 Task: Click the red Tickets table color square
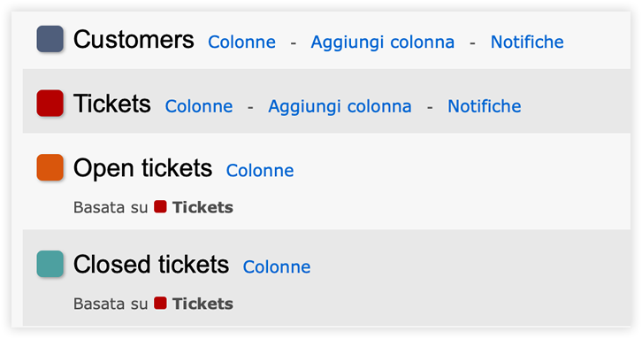(x=50, y=104)
